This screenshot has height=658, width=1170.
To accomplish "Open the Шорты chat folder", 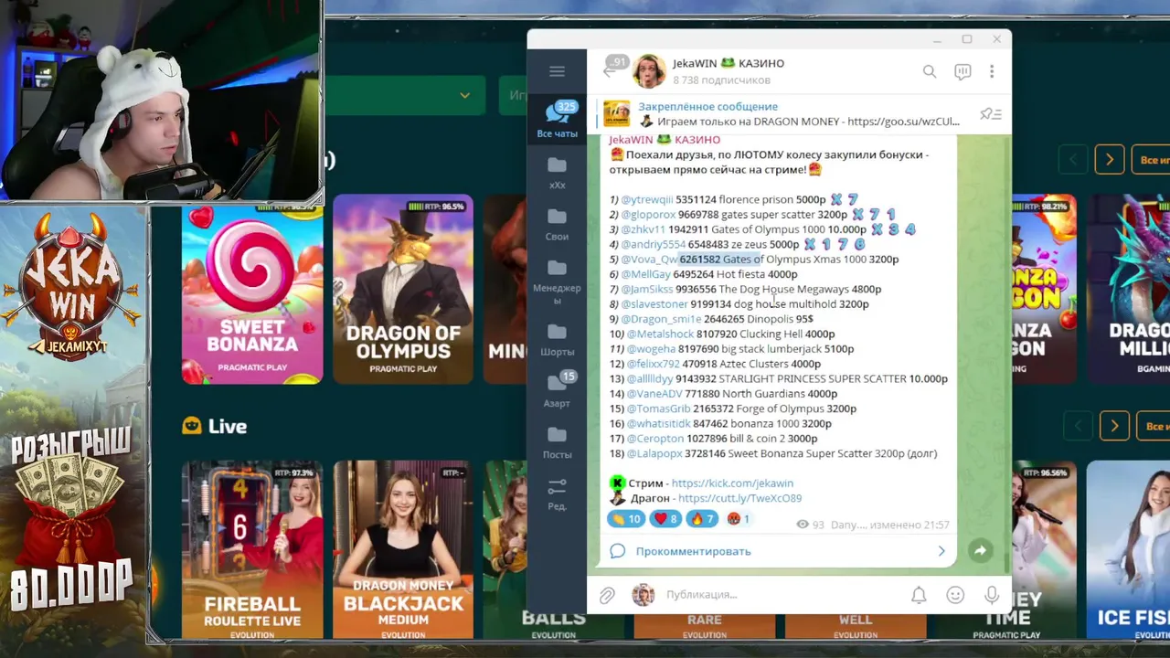I will 557,339.
